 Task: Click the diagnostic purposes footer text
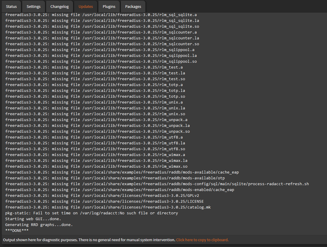pos(88,240)
